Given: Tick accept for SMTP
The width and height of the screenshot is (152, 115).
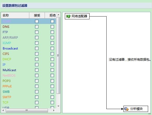Looking at the screenshot, I should (x=37, y=97).
